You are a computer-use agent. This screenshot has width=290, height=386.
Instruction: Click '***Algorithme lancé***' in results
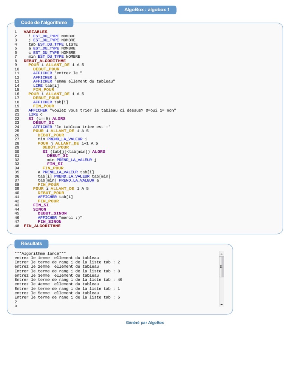tap(40, 254)
